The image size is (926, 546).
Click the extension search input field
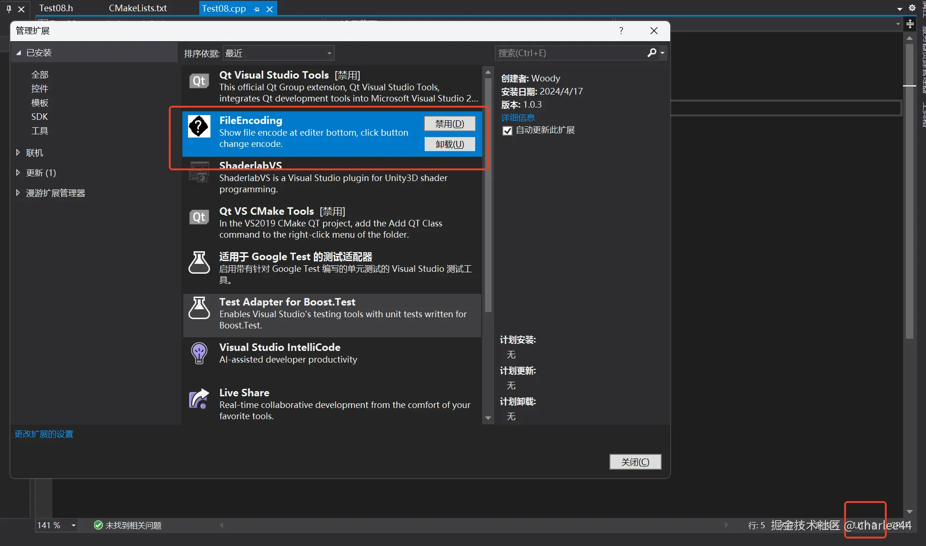click(x=570, y=53)
